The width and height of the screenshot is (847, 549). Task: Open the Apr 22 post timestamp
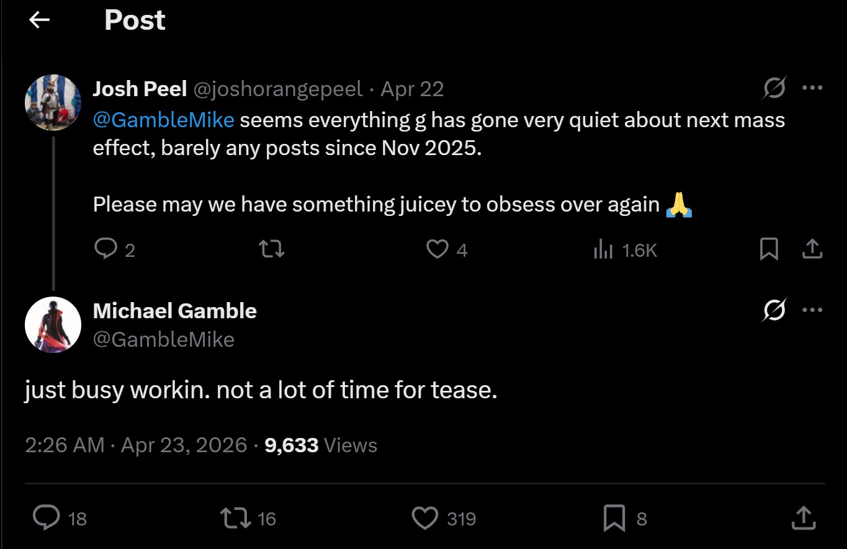click(412, 89)
